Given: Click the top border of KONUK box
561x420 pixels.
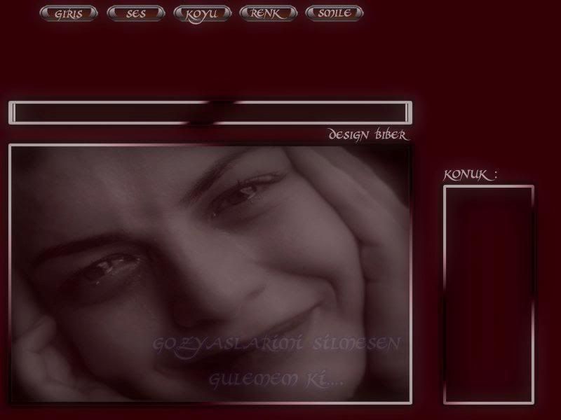Looking at the screenshot, I should click(x=489, y=187).
